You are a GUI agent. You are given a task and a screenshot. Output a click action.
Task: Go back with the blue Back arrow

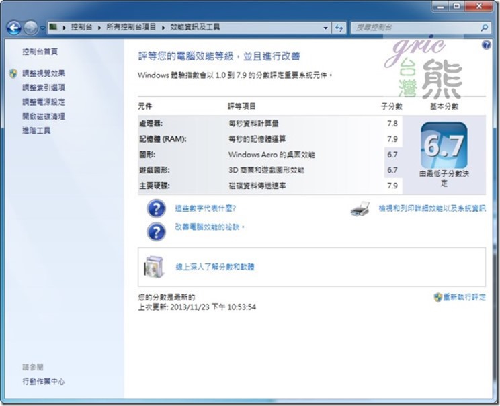point(13,28)
